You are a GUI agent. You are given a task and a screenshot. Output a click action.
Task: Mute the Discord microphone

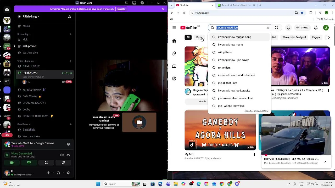pos(48,173)
